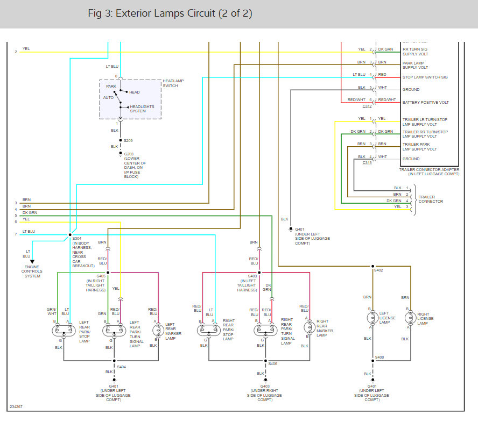478x429 pixels.
Task: Click the 'HEAD' switch position label
Action: click(x=135, y=92)
